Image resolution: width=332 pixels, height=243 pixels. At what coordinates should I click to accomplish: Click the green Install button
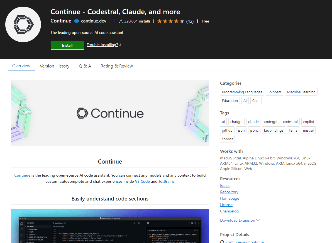click(x=67, y=45)
